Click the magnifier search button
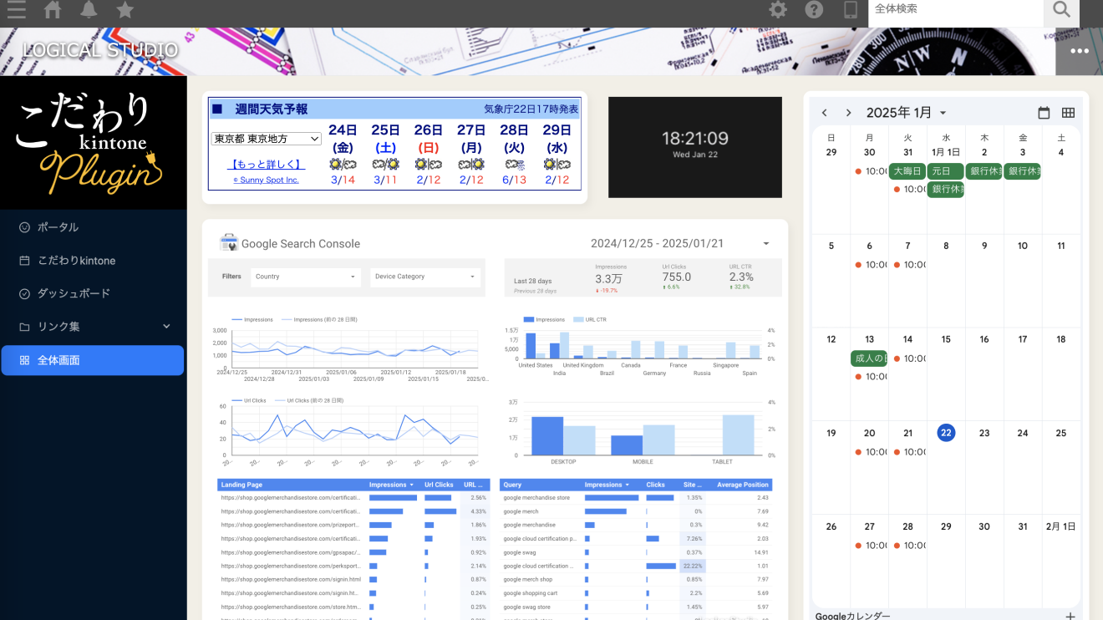Image resolution: width=1103 pixels, height=620 pixels. [x=1061, y=10]
